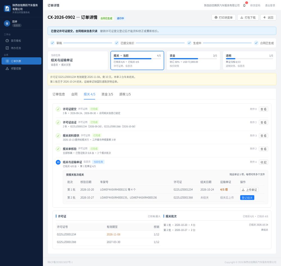The height and width of the screenshot is (266, 281).
Task: Open 预警提醒 alerts page
Action: pos(22,69)
